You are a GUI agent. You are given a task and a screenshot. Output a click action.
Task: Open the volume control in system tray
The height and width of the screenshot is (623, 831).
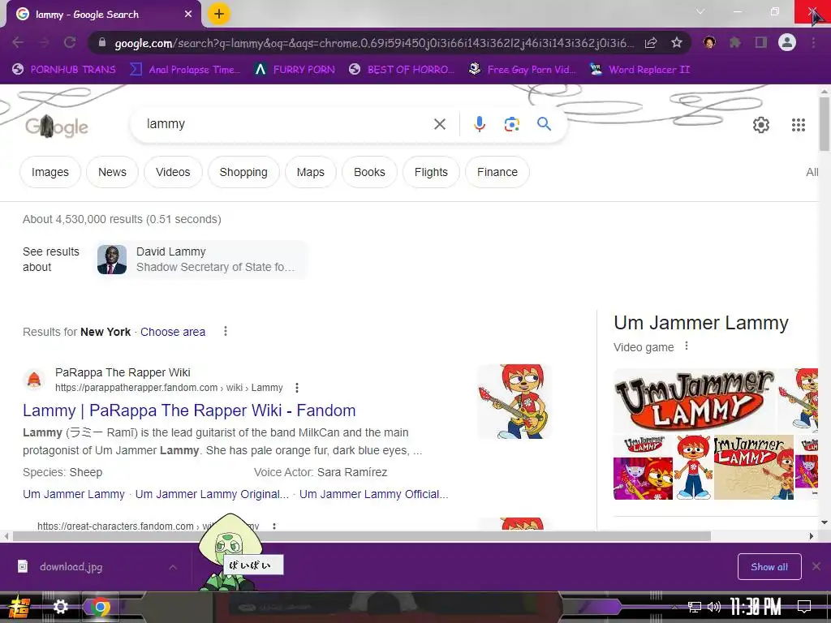point(714,607)
